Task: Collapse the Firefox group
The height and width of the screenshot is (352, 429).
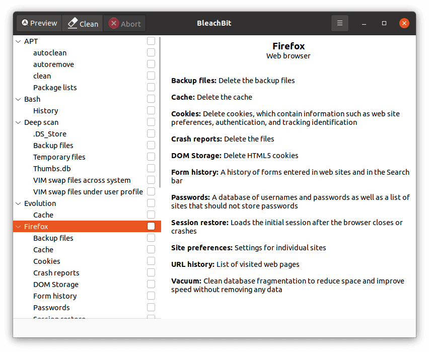Action: point(18,227)
